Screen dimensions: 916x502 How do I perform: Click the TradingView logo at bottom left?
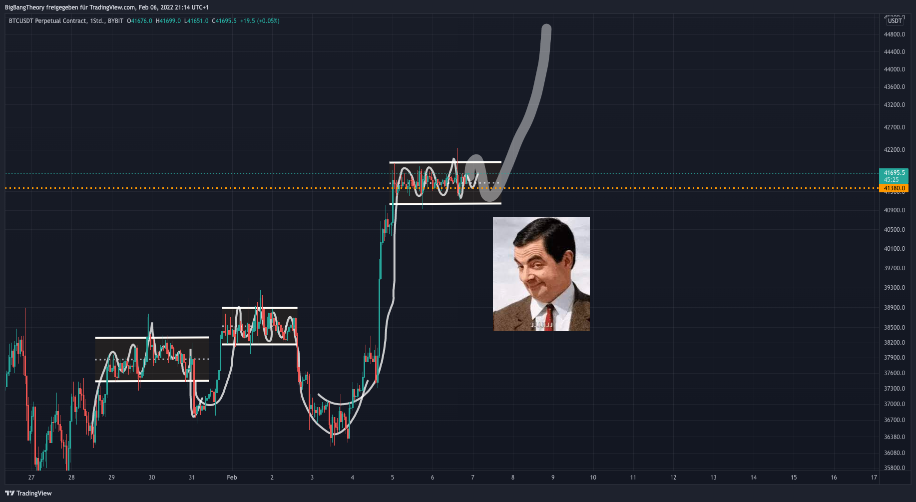click(28, 493)
